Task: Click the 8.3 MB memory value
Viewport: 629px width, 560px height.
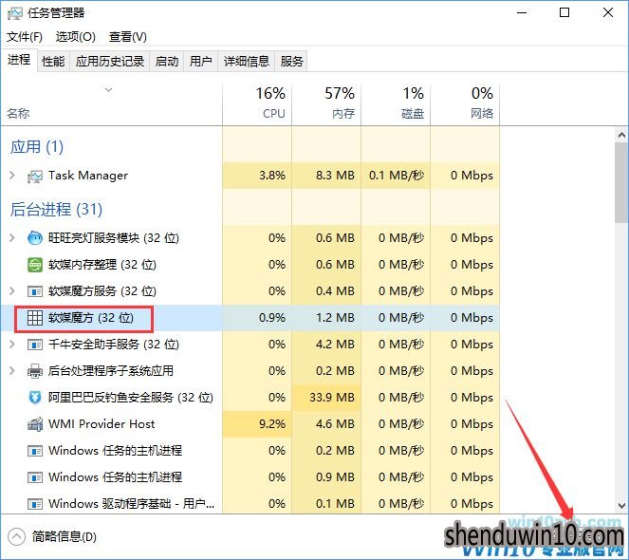Action: coord(335,176)
